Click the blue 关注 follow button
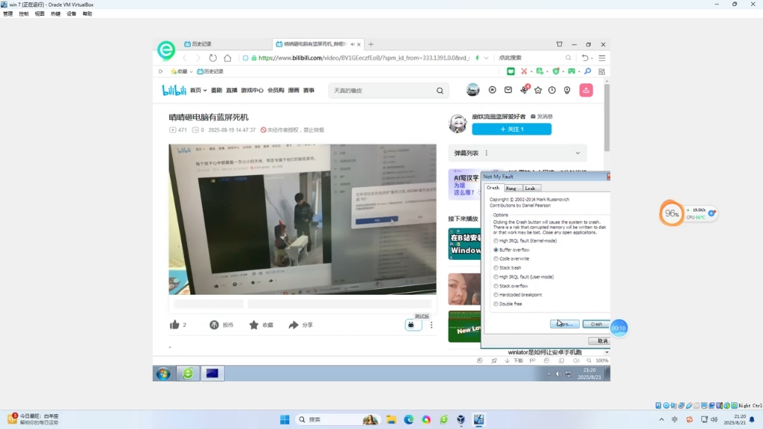The height and width of the screenshot is (429, 763). click(x=511, y=129)
